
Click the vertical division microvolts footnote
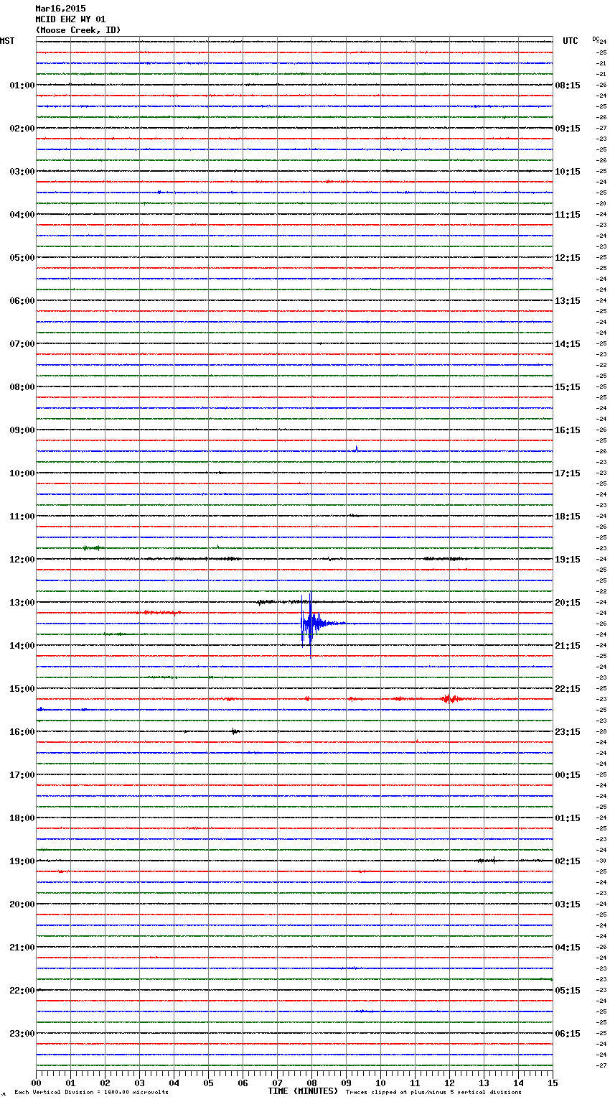point(91,1093)
